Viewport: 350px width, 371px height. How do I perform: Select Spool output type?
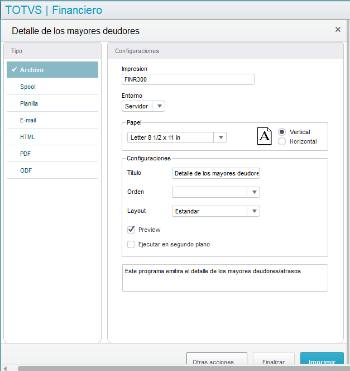pos(52,87)
